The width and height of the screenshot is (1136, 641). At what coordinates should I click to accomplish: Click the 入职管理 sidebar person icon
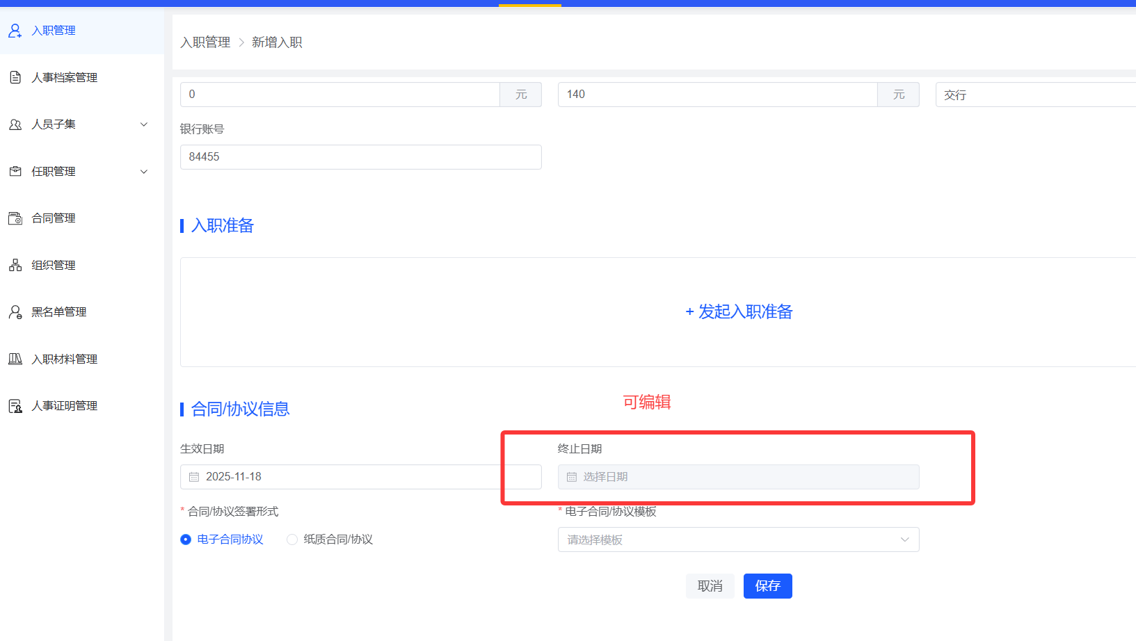pyautogui.click(x=15, y=31)
